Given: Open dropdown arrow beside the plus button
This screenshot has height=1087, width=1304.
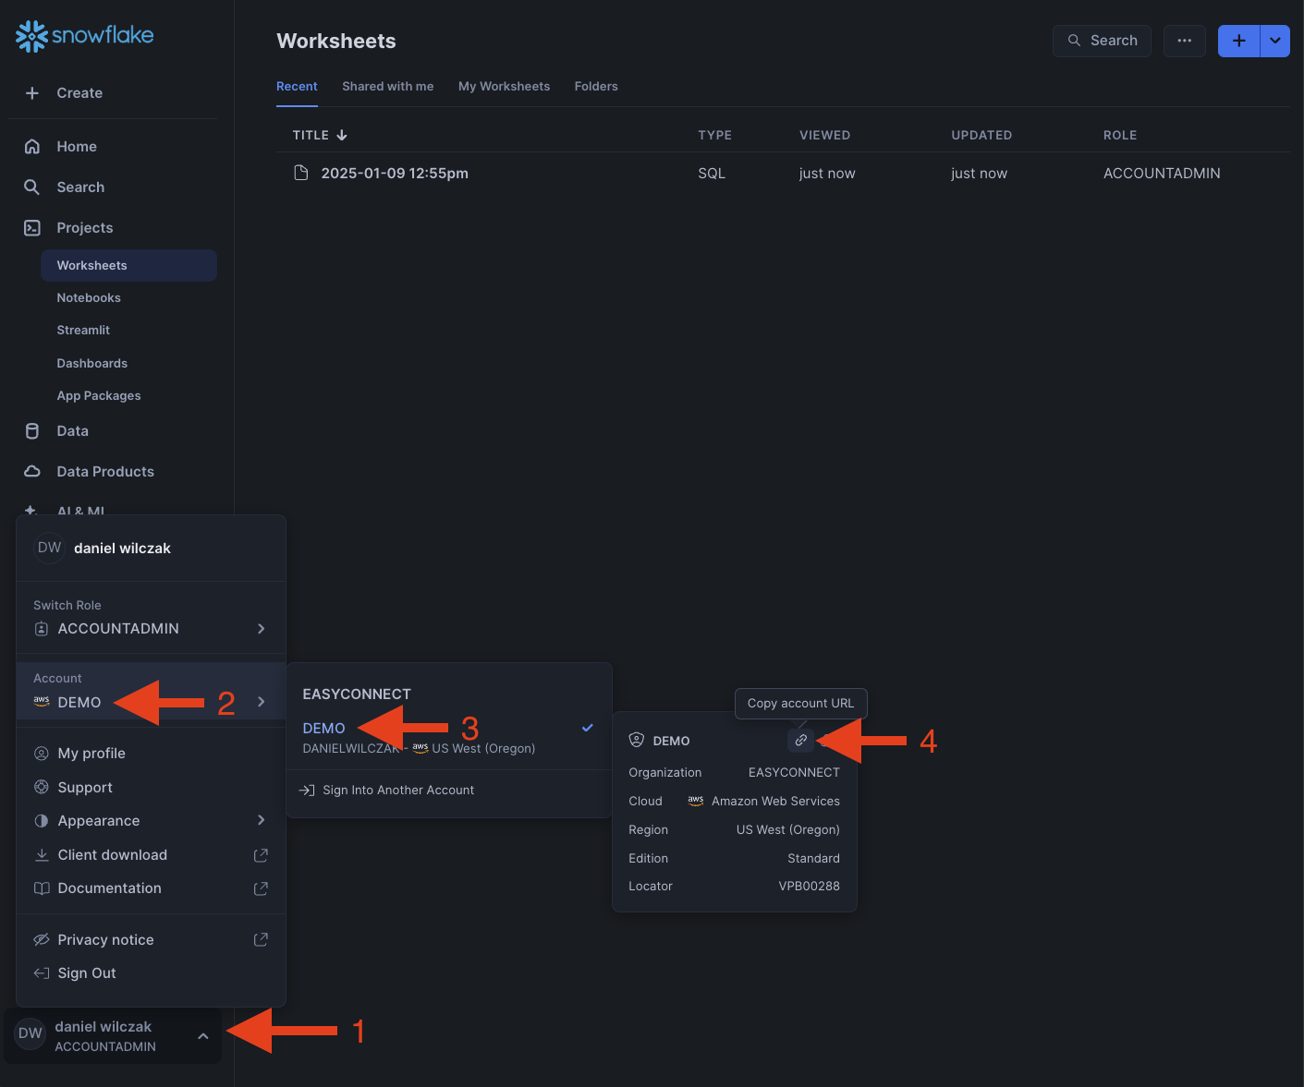Looking at the screenshot, I should (x=1275, y=41).
